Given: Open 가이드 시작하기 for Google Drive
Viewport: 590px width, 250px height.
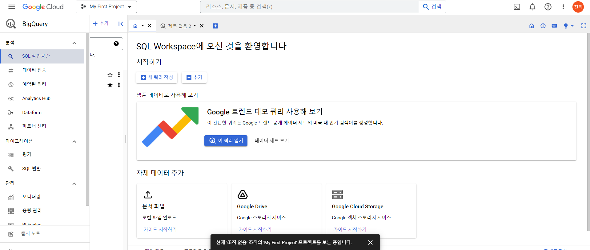Looking at the screenshot, I should coord(255,229).
